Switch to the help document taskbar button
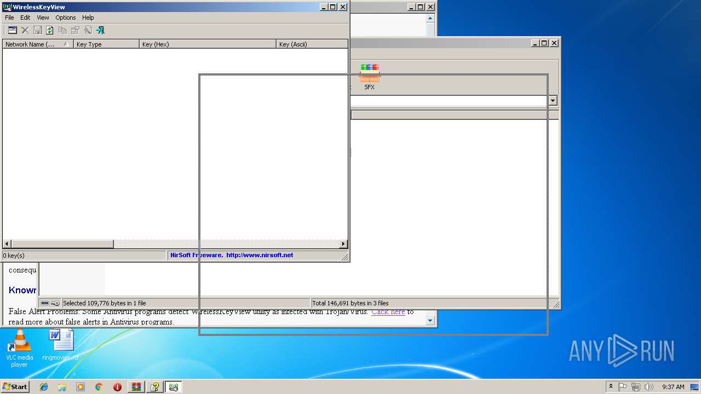701x394 pixels. click(155, 387)
